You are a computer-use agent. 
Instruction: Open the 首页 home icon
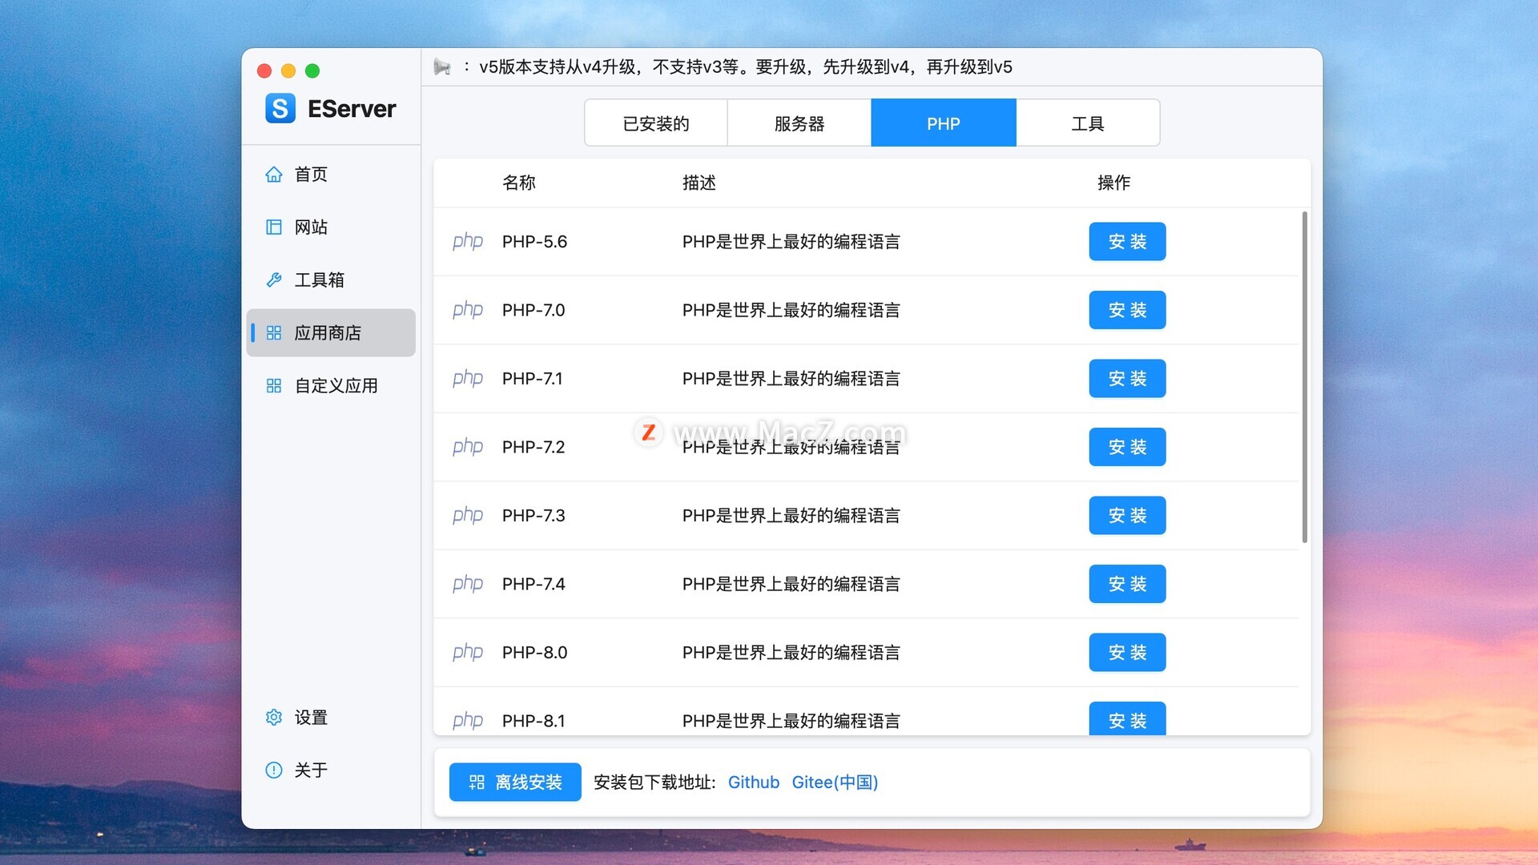click(274, 175)
